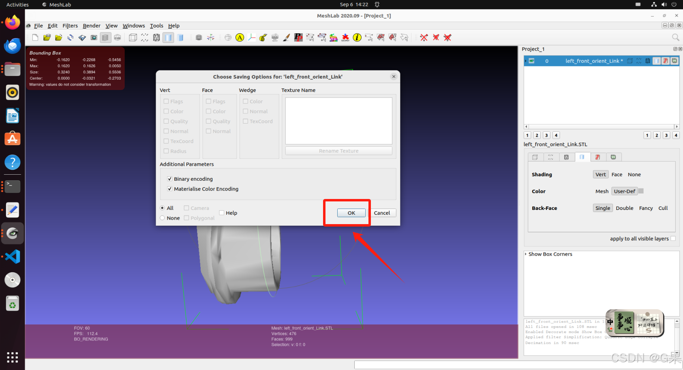Open Visual Studio Code from the dock
Image resolution: width=683 pixels, height=370 pixels.
(x=13, y=257)
